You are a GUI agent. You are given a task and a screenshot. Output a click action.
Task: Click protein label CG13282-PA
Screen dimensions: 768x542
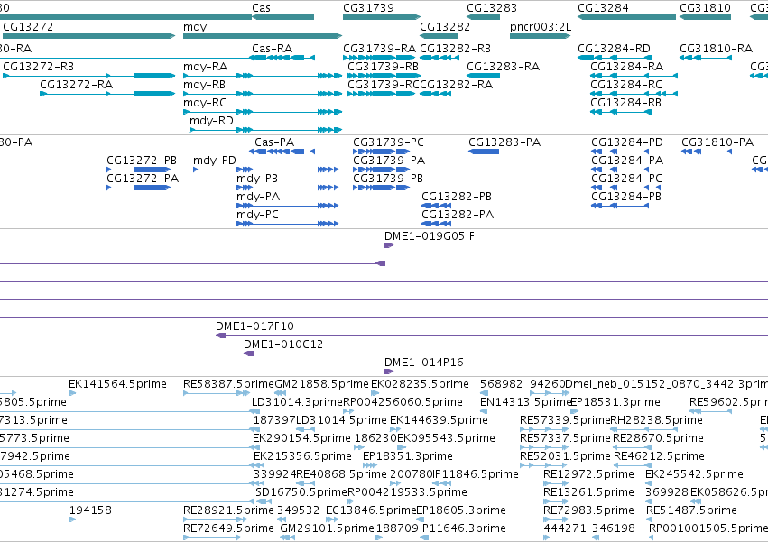[x=458, y=215]
